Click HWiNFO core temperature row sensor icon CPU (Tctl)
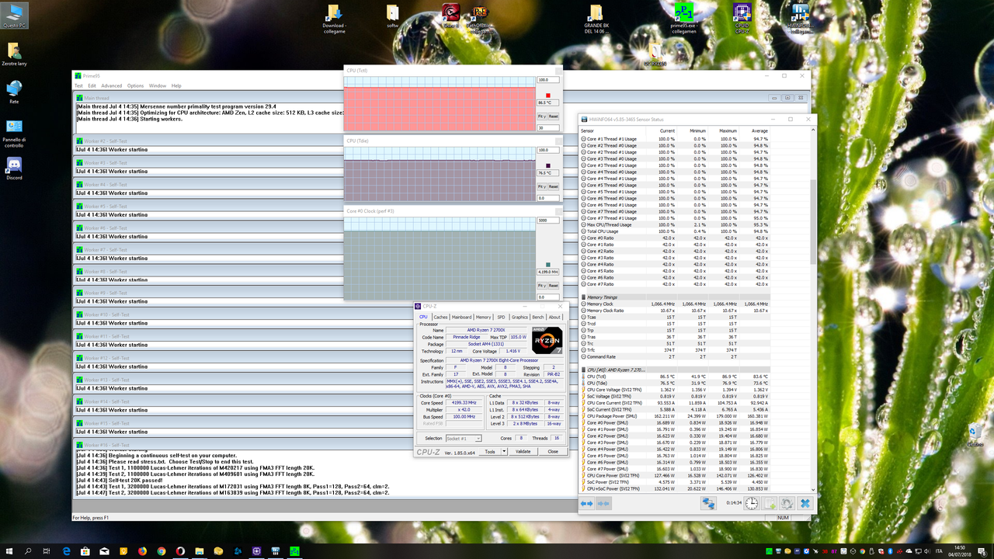The height and width of the screenshot is (559, 994). (x=584, y=377)
